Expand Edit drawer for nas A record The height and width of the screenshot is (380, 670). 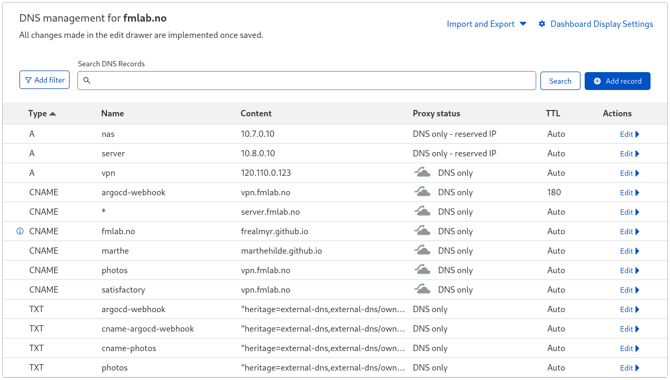629,134
